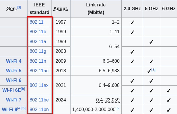Open the Wi-Fi 6 link

point(14,80)
